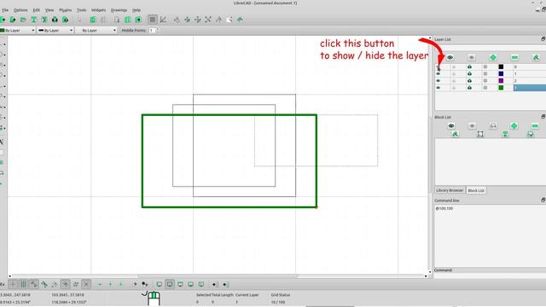This screenshot has width=546, height=307.
Task: Switch to Library Browser tab
Action: tap(450, 190)
